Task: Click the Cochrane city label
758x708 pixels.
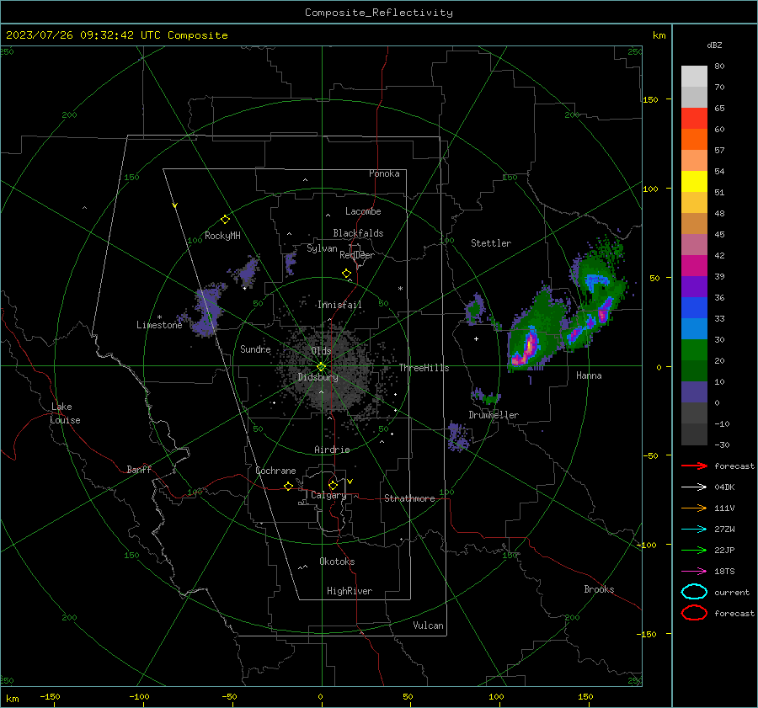Action: point(275,471)
